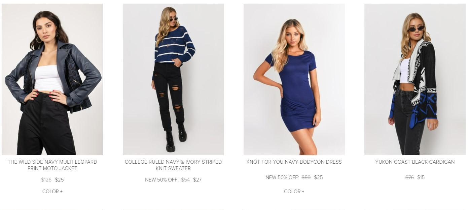Click the crossed-out $54 original price

(185, 180)
